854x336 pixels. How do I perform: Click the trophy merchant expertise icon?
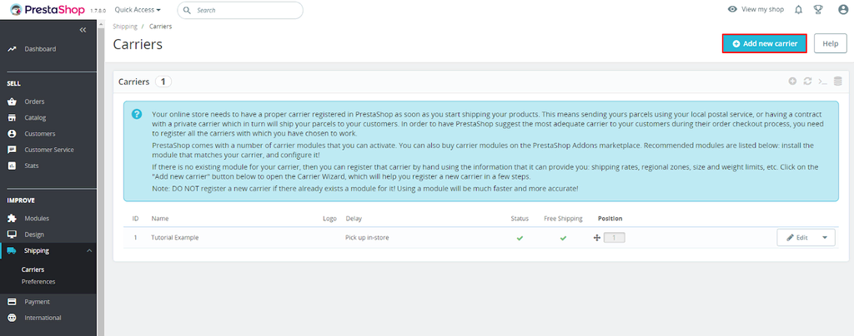(x=818, y=10)
